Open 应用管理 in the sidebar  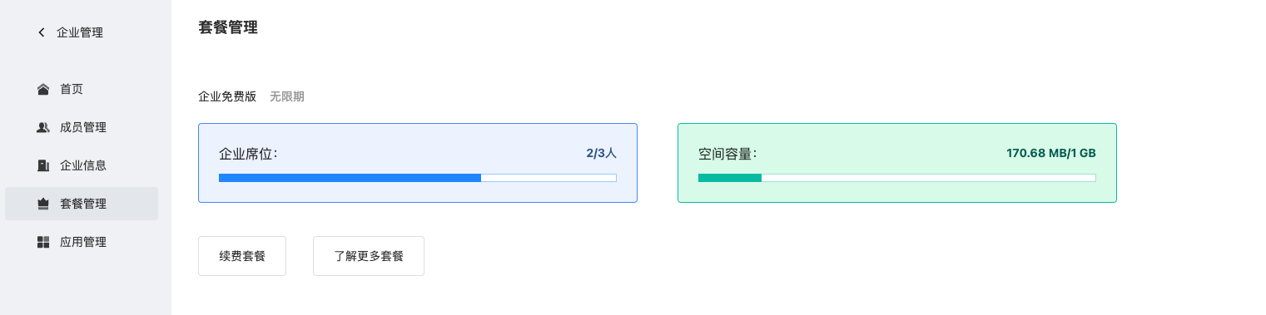[82, 242]
